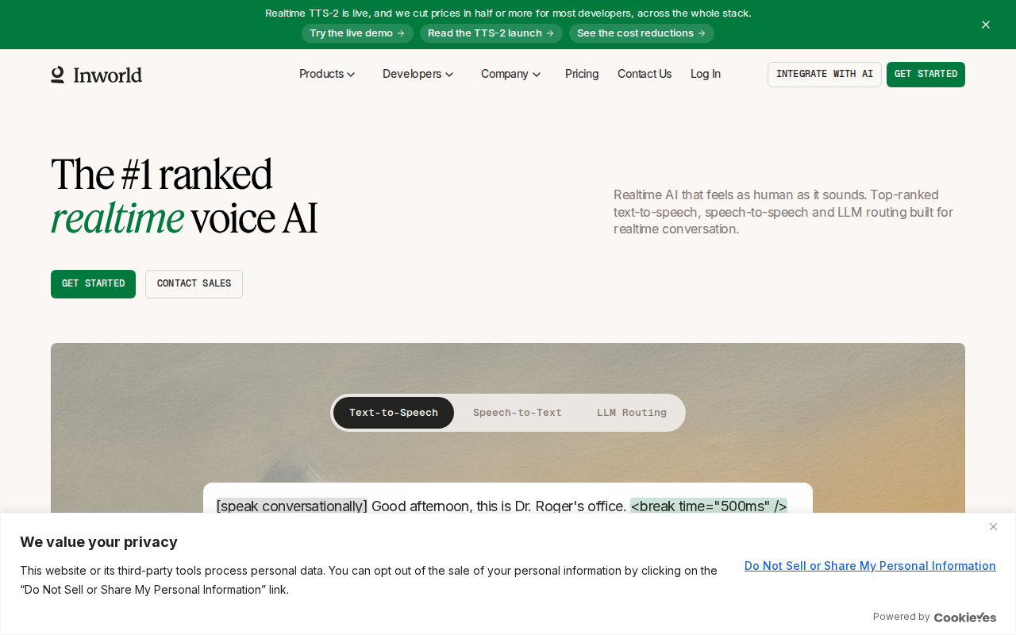
Task: Open the Pricing page
Action: [582, 74]
